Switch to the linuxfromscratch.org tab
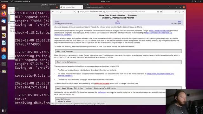 pyautogui.click(x=95, y=7)
